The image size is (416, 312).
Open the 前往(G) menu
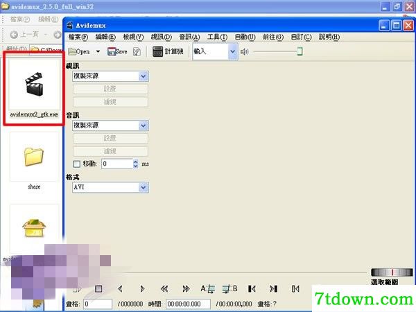click(273, 37)
